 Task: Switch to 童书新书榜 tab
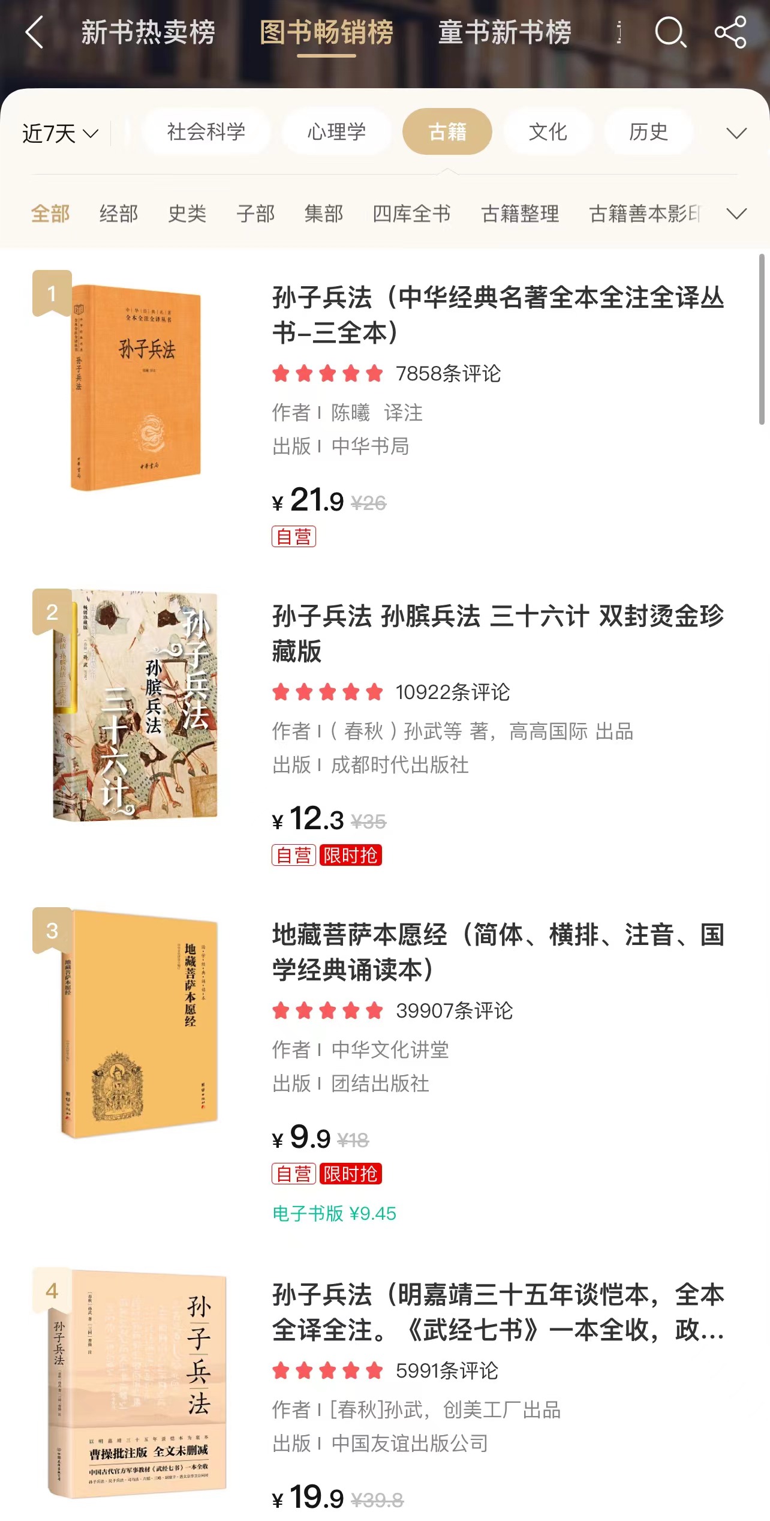pyautogui.click(x=505, y=32)
